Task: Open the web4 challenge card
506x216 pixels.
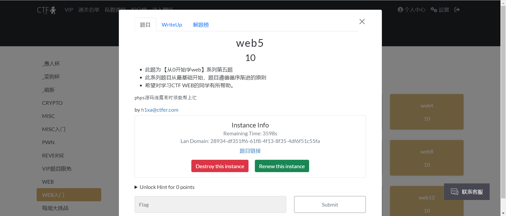Action: 427,112
